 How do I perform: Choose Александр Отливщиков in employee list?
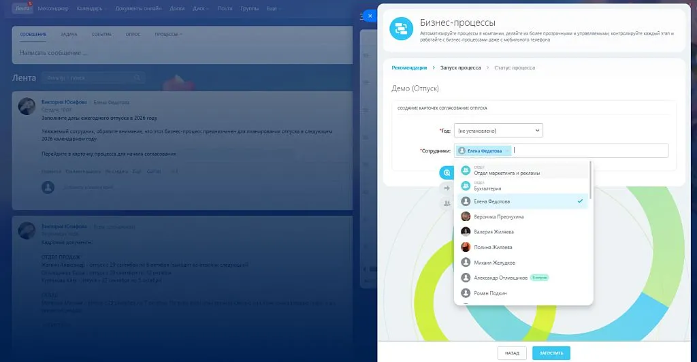[x=523, y=278]
